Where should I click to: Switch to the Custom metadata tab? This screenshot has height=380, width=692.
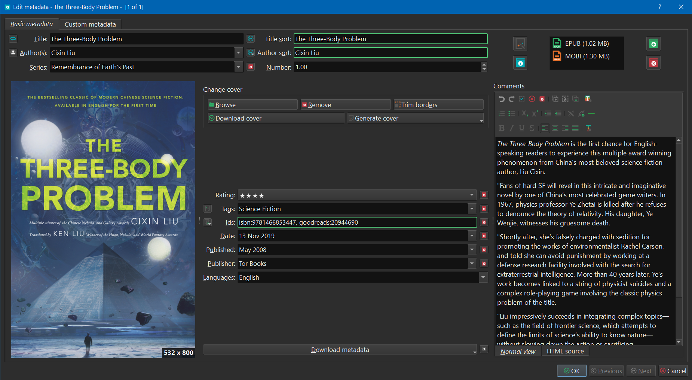pyautogui.click(x=90, y=24)
